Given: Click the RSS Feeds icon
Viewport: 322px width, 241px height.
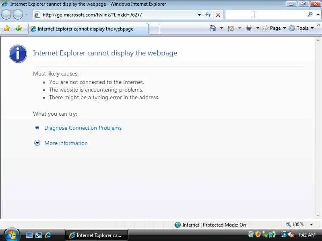Looking at the screenshot, I should pos(231,28).
